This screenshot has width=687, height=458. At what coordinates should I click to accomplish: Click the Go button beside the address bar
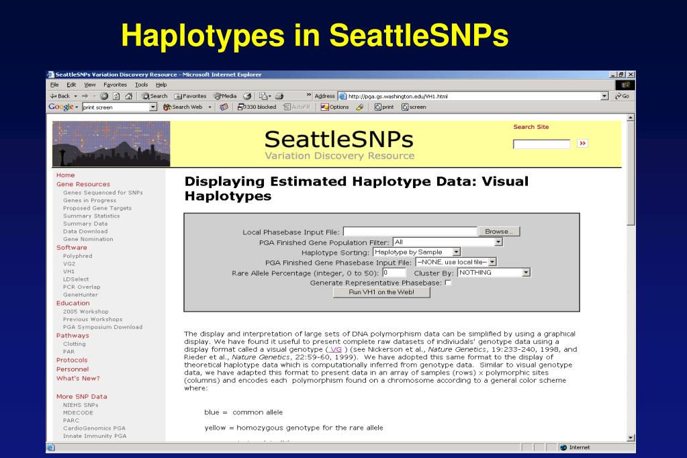click(622, 96)
